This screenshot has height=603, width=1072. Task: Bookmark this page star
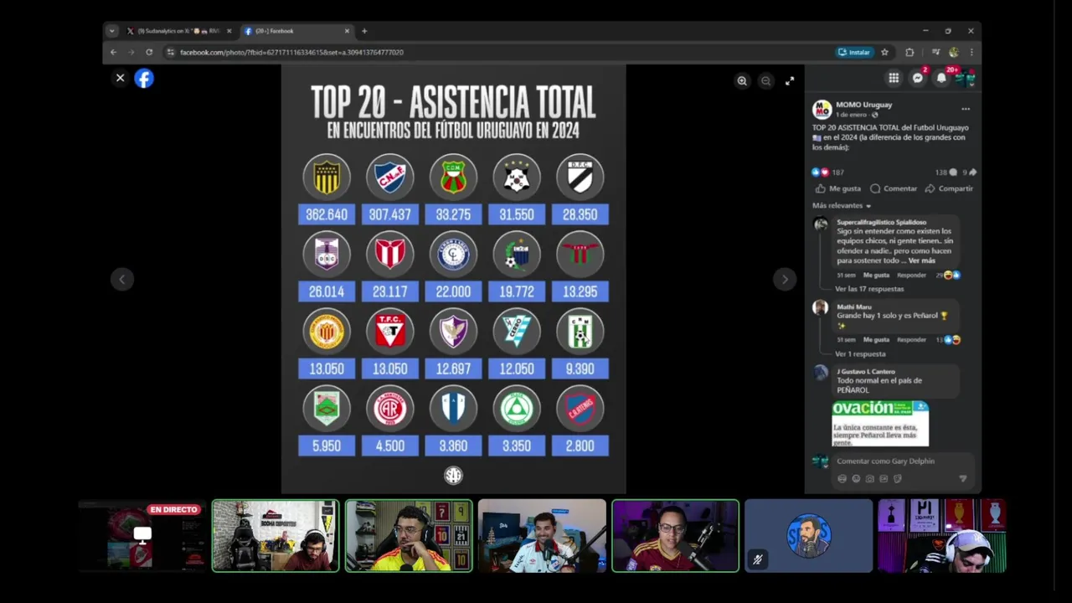[x=884, y=52]
